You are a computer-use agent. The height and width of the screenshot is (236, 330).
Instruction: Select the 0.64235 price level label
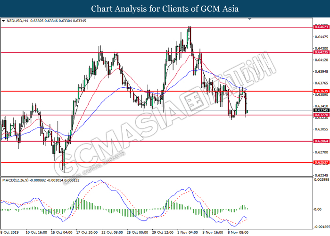(321, 52)
